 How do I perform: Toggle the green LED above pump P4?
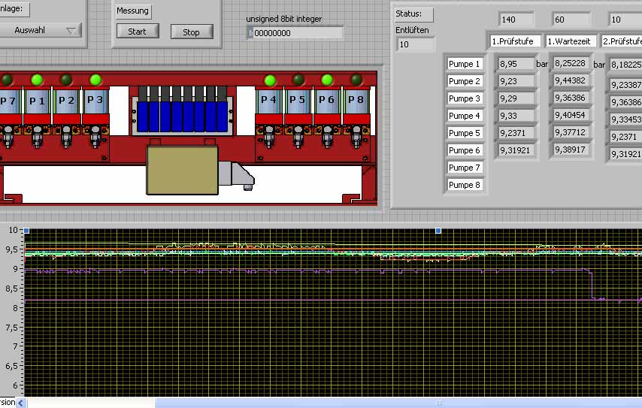pos(269,80)
